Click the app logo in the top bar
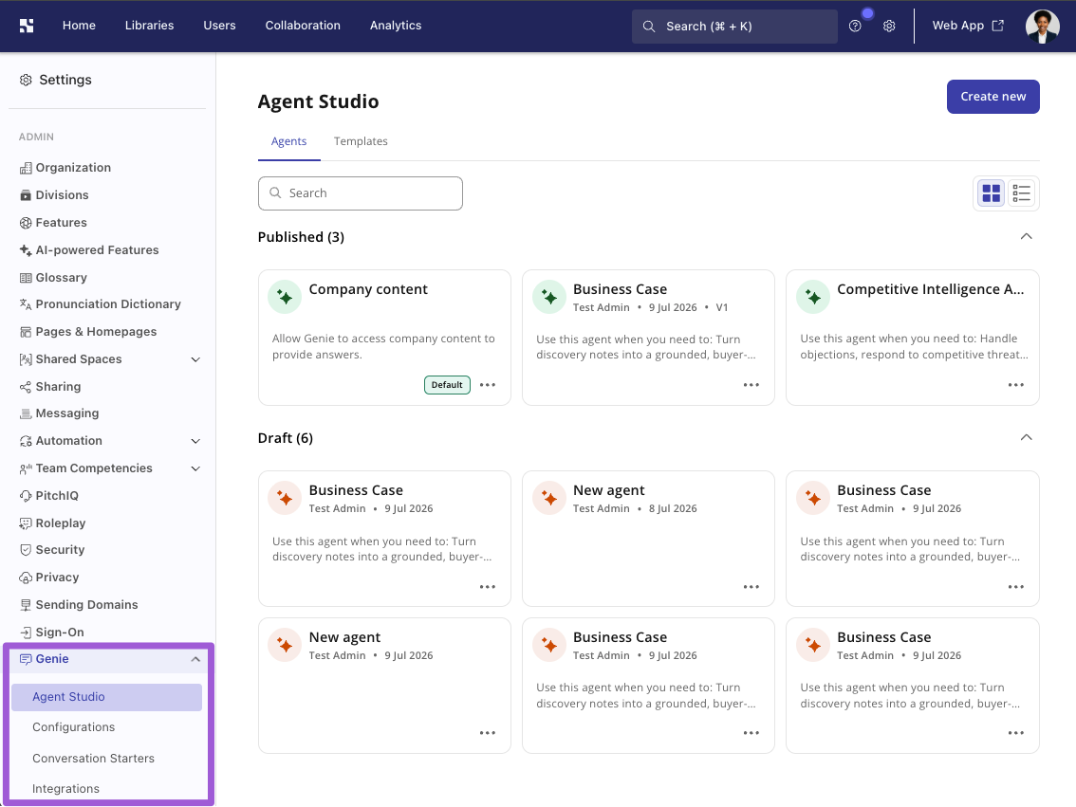1076x807 pixels. coord(27,26)
